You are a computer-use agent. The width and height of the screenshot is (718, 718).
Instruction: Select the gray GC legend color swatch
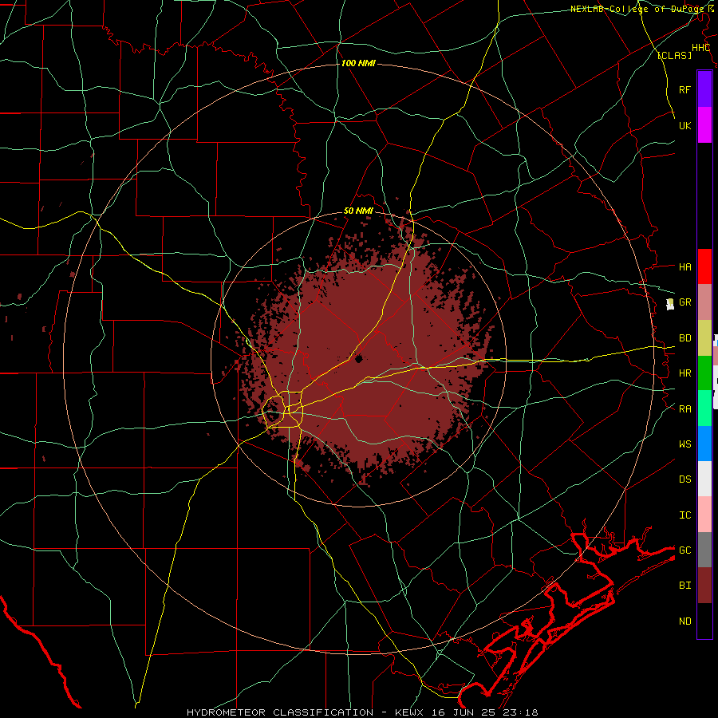pyautogui.click(x=704, y=550)
